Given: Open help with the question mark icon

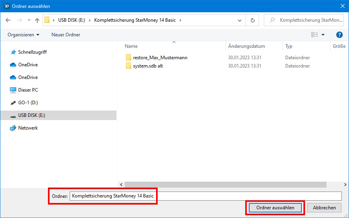Looking at the screenshot, I should click(339, 35).
